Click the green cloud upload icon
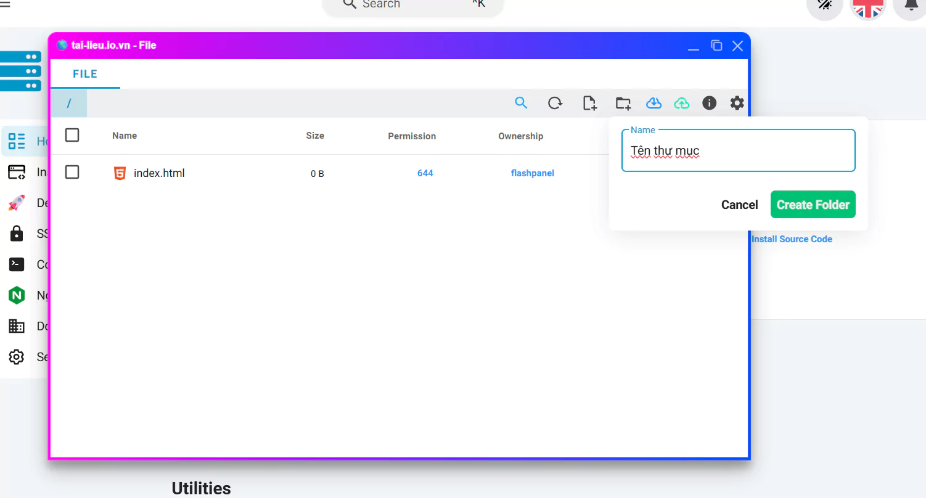 coord(681,103)
